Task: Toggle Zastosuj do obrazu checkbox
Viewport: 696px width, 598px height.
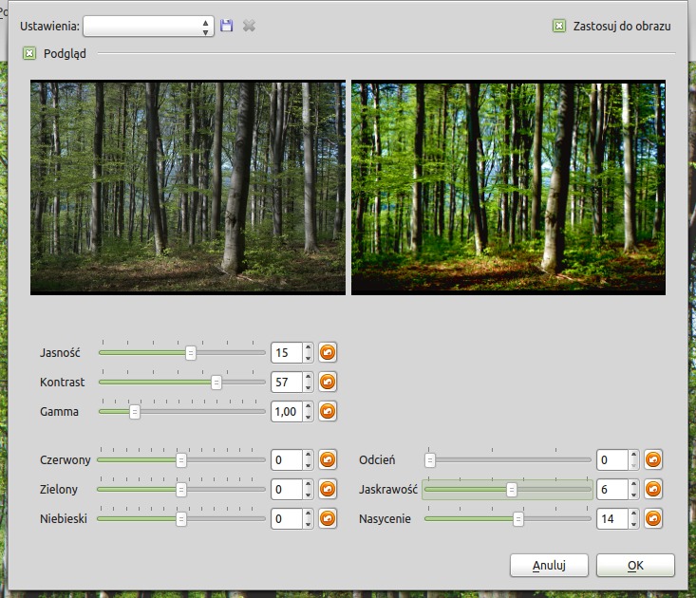Action: [559, 27]
